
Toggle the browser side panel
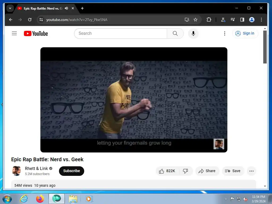242,20
